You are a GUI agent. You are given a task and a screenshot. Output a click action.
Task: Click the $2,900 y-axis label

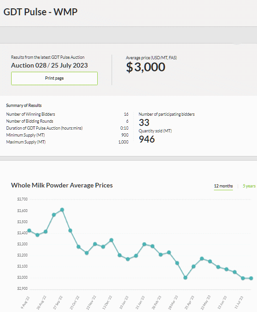23,288
